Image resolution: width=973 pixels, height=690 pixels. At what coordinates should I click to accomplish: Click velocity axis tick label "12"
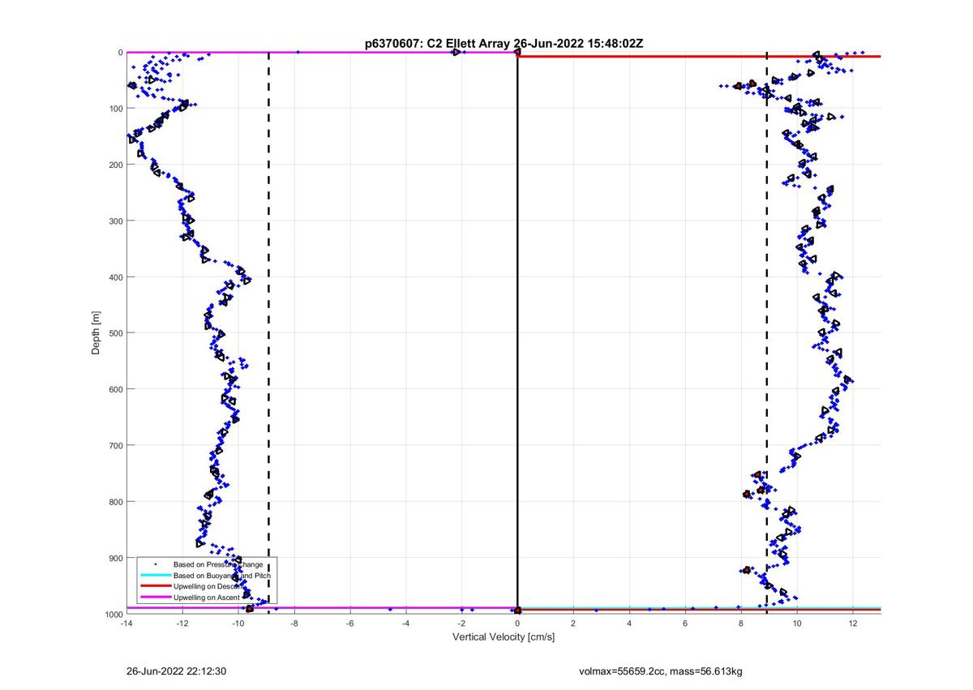(853, 624)
